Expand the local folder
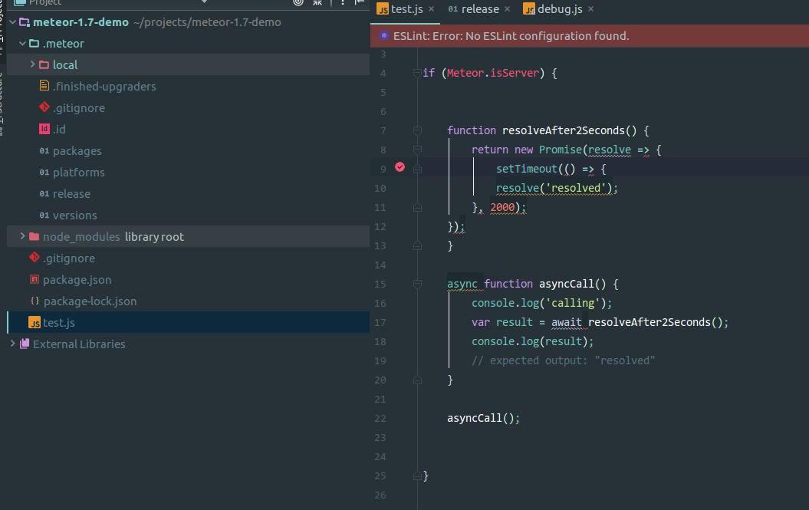The width and height of the screenshot is (809, 510). pos(32,64)
